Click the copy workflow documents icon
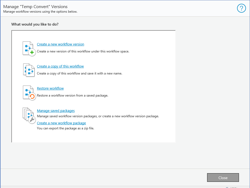Viewport: 250px width, 188px height. 29,70
